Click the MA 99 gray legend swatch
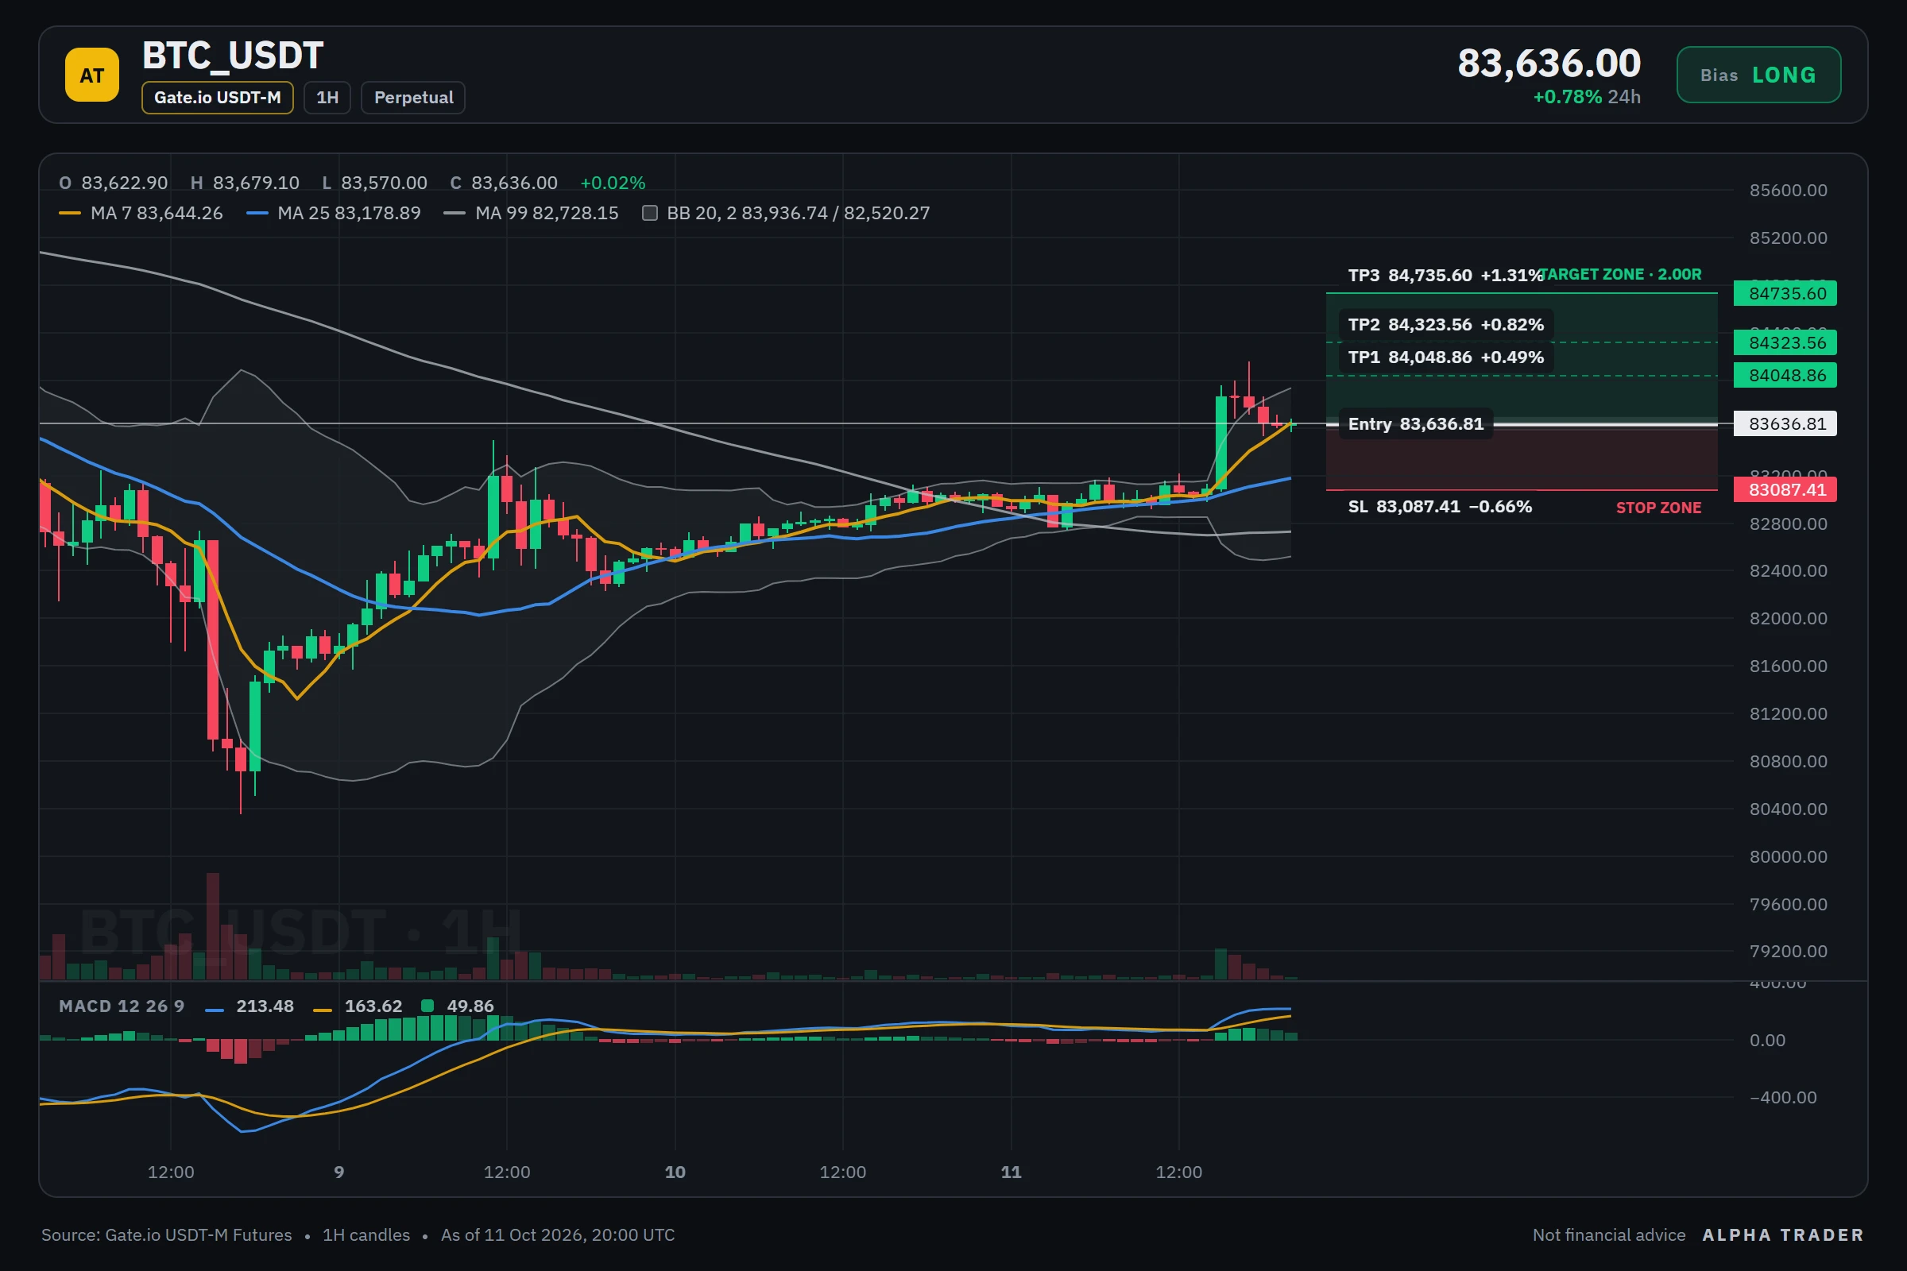 455,213
